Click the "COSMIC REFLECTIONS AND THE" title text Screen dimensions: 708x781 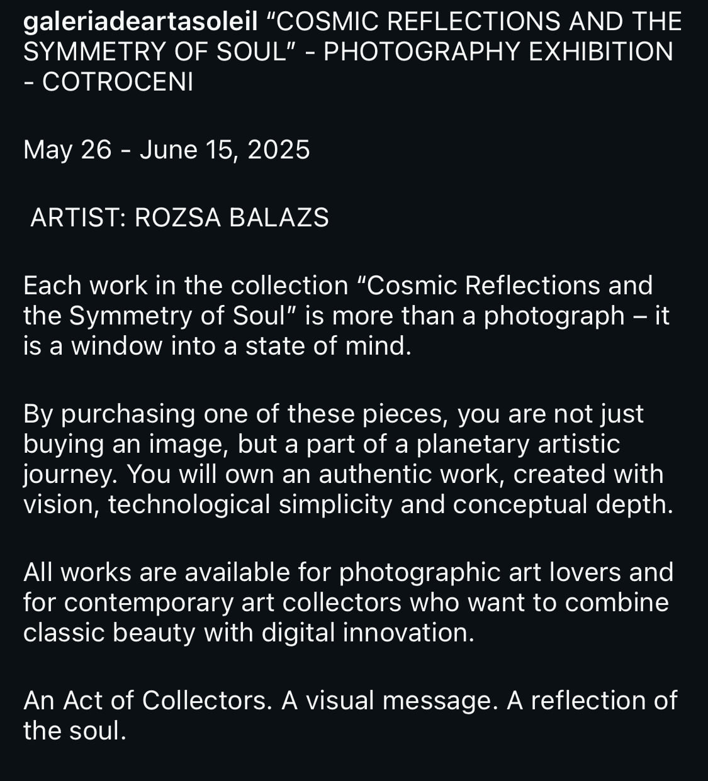point(478,23)
